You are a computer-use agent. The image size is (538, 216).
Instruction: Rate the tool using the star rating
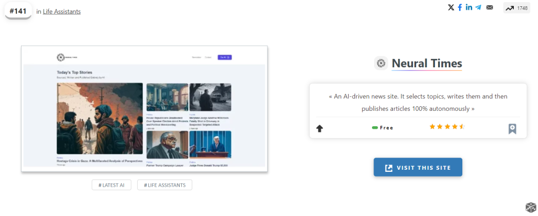[x=447, y=127]
